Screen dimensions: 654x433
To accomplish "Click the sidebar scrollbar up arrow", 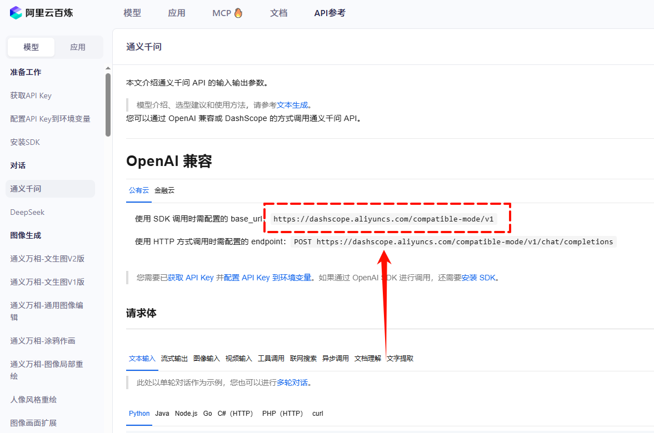I will (108, 68).
